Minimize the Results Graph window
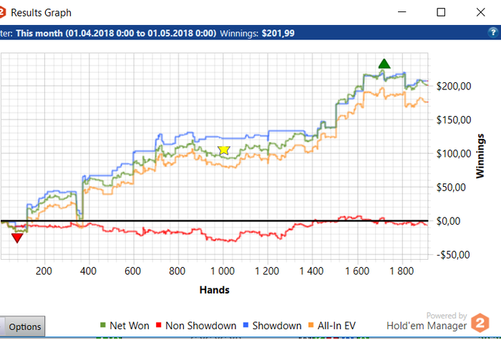This screenshot has height=340, width=501. pyautogui.click(x=402, y=12)
